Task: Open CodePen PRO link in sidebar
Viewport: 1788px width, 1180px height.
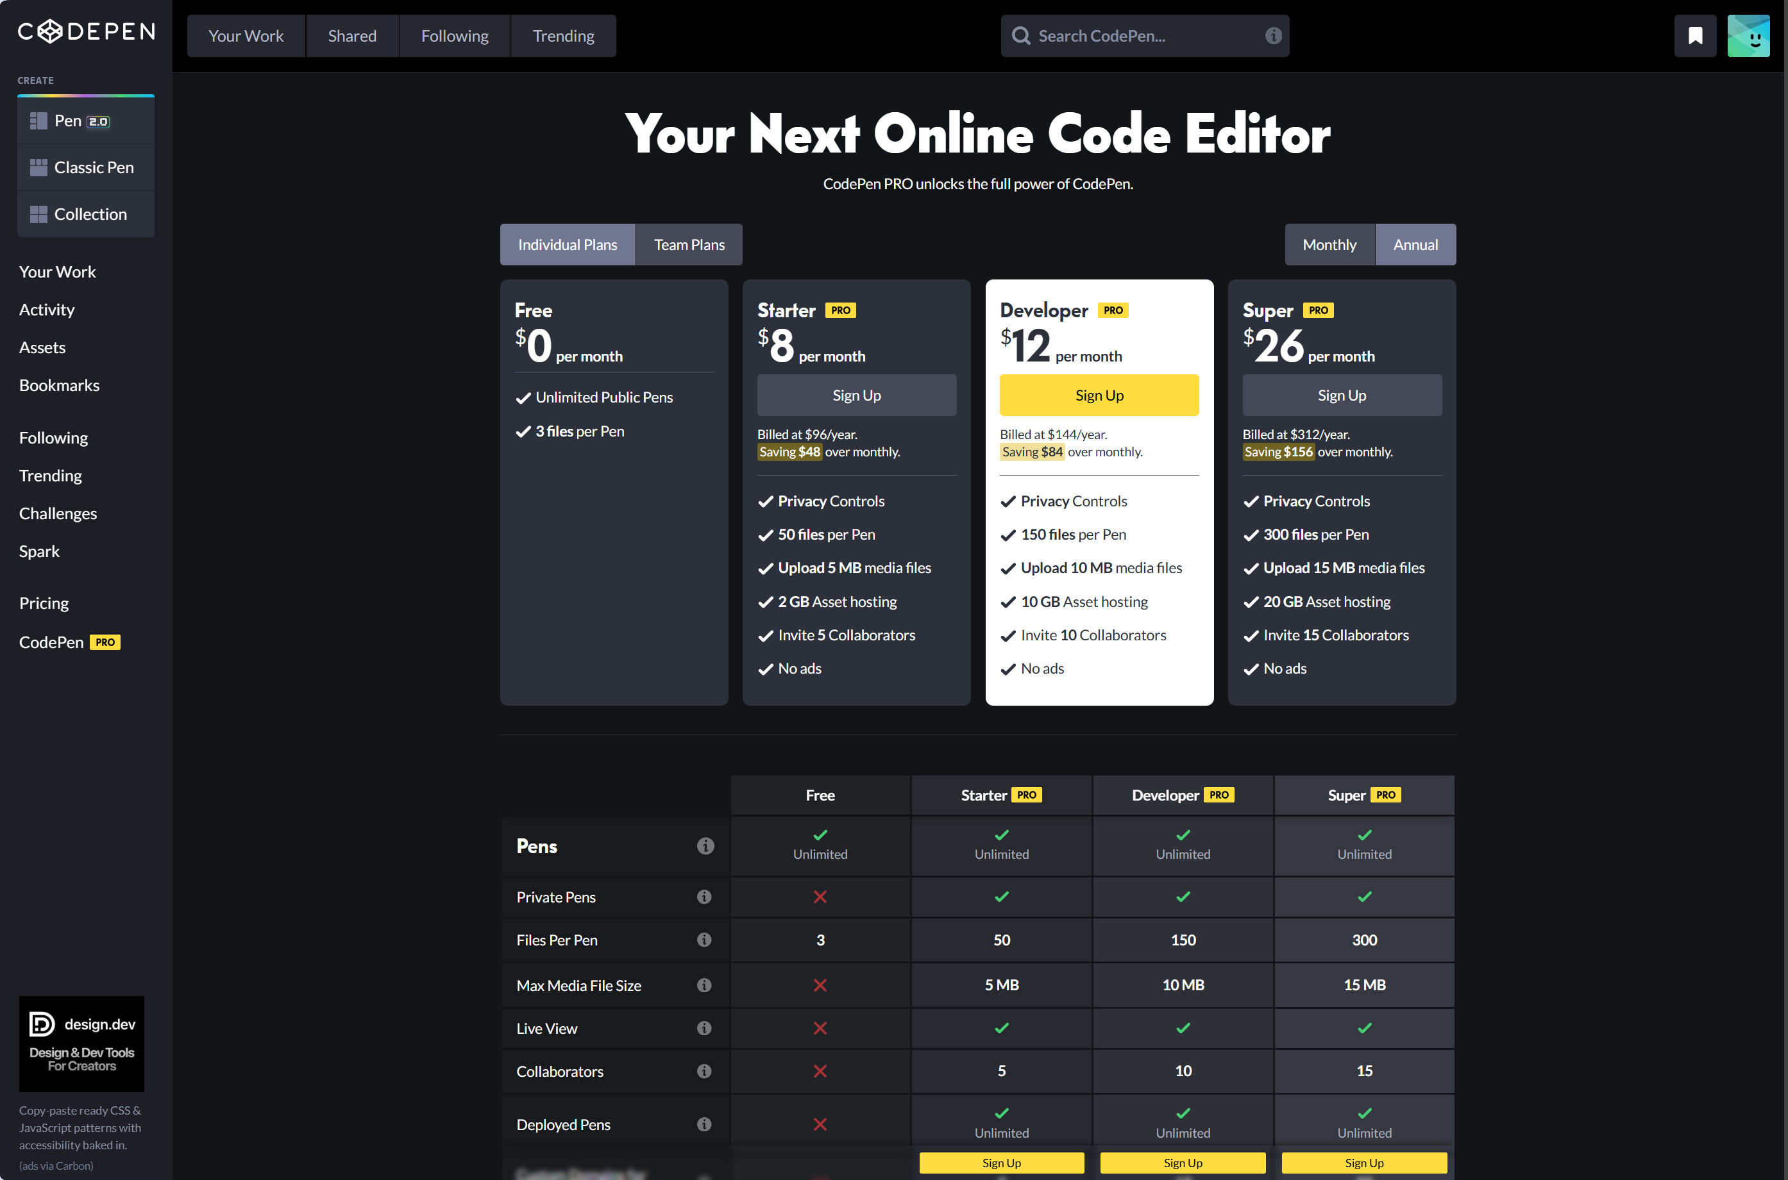Action: click(70, 642)
